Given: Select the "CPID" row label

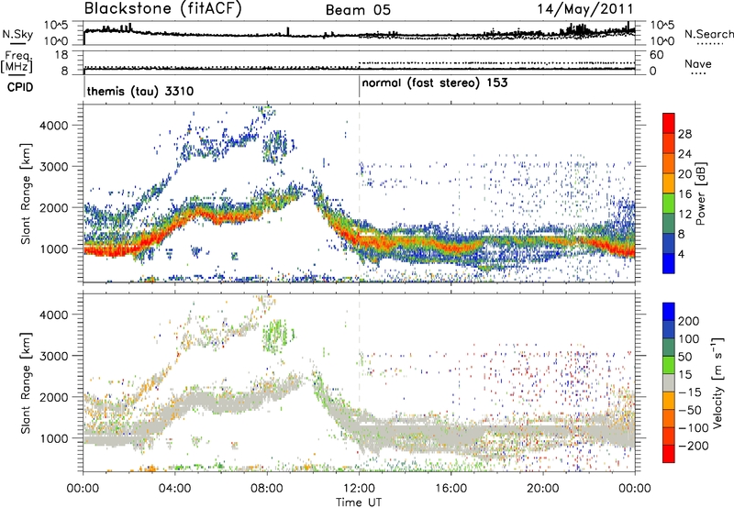Looking at the screenshot, I should click(x=20, y=87).
